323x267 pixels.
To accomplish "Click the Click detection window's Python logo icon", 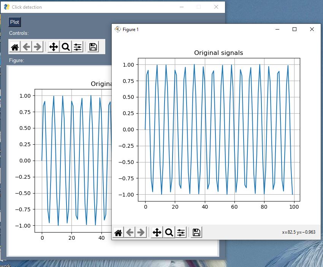I will click(5, 6).
